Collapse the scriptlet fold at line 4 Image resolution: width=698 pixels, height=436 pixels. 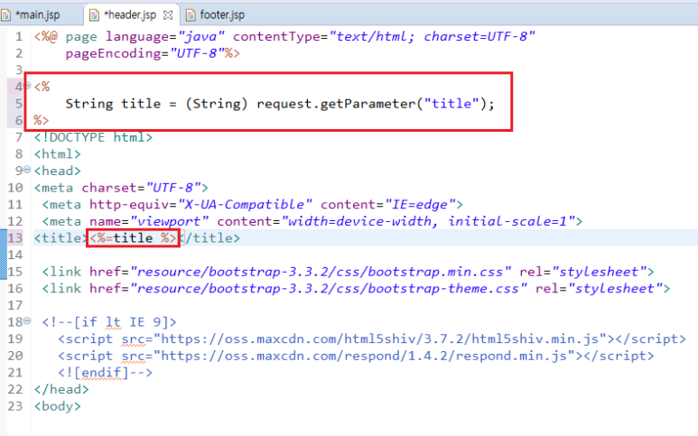click(27, 86)
